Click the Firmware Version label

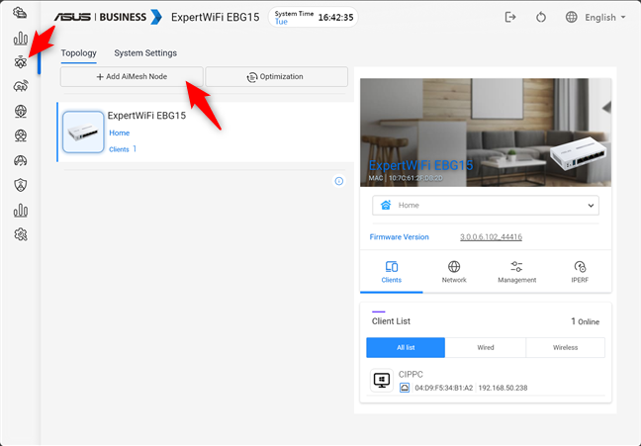(x=399, y=237)
